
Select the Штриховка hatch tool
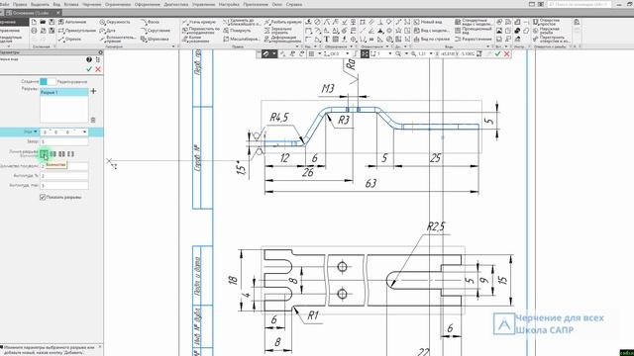155,40
